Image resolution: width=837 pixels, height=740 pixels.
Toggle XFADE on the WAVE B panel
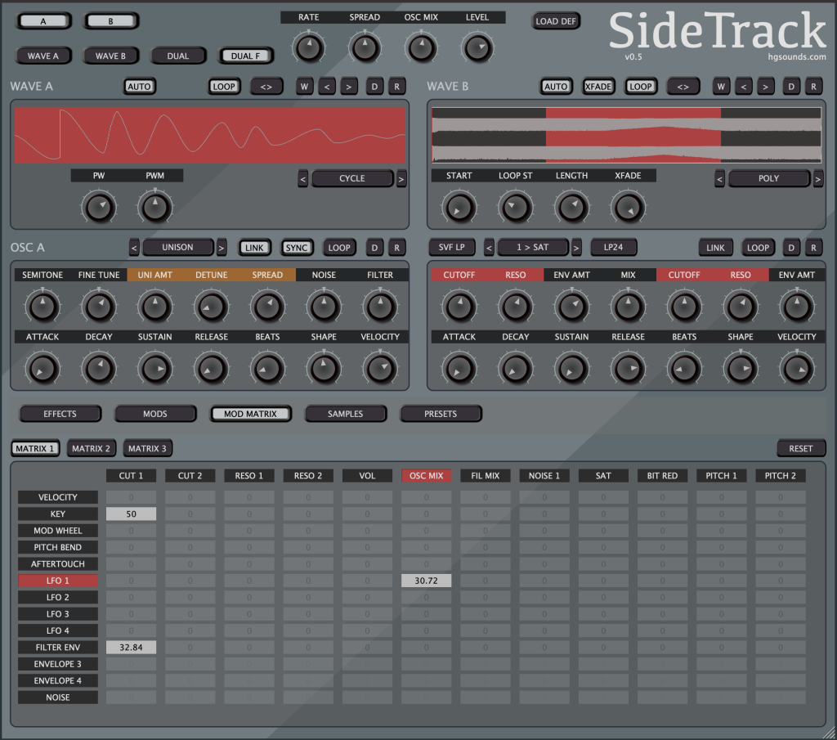(598, 86)
